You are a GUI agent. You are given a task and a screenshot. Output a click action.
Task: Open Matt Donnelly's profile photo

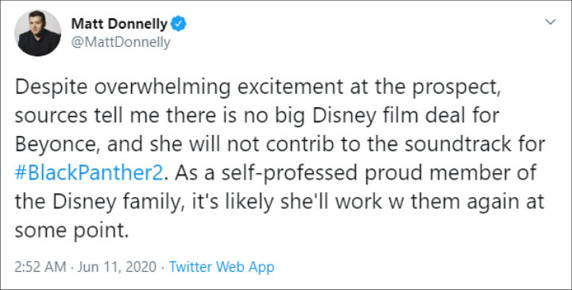[x=37, y=33]
